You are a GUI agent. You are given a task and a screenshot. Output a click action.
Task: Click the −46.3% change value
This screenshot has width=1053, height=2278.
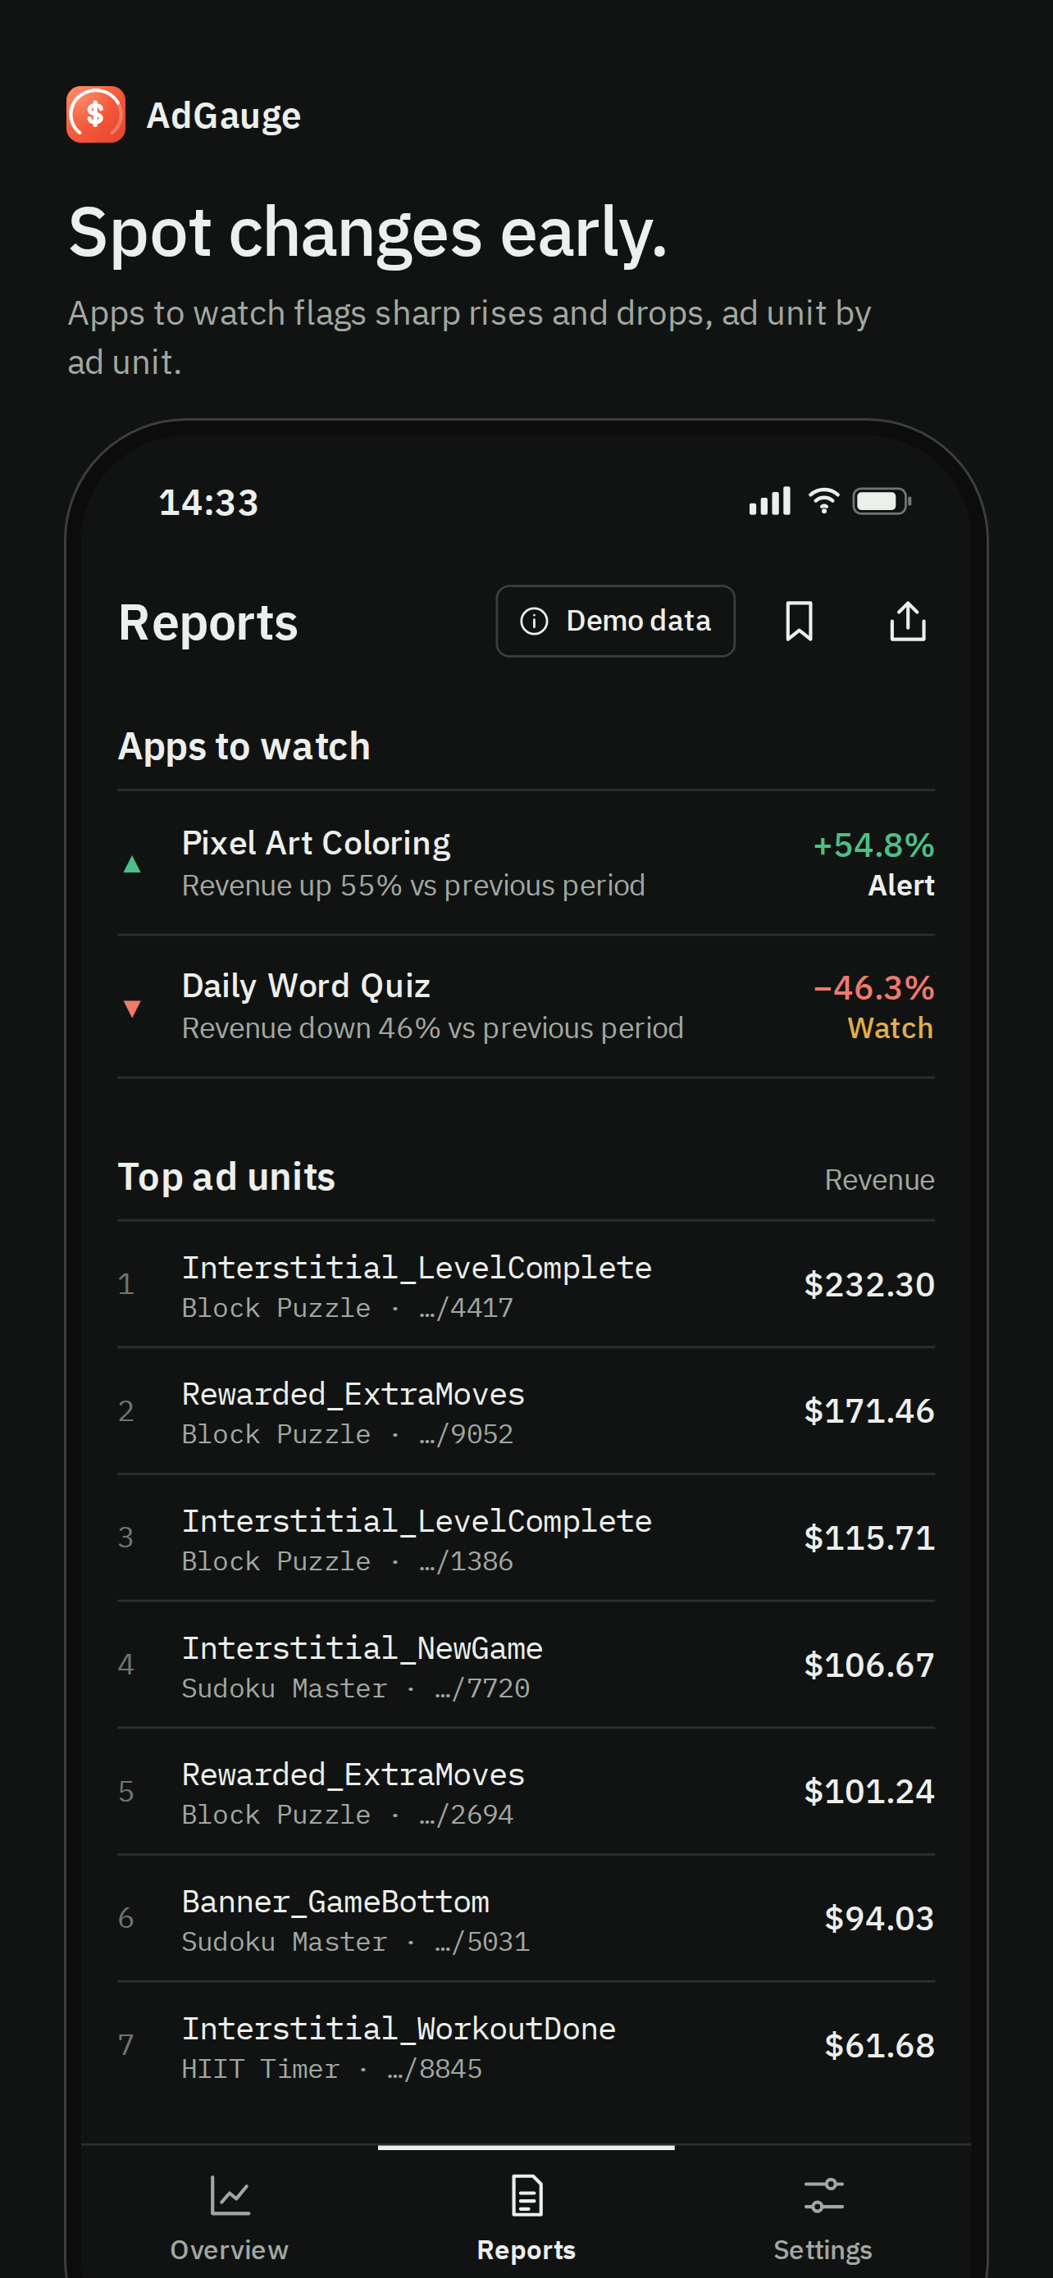pos(873,987)
